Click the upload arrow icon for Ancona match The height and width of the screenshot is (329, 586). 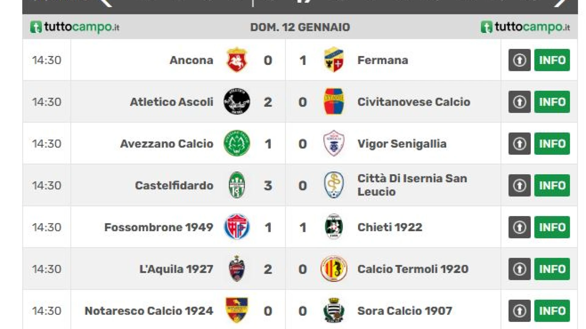coord(519,60)
